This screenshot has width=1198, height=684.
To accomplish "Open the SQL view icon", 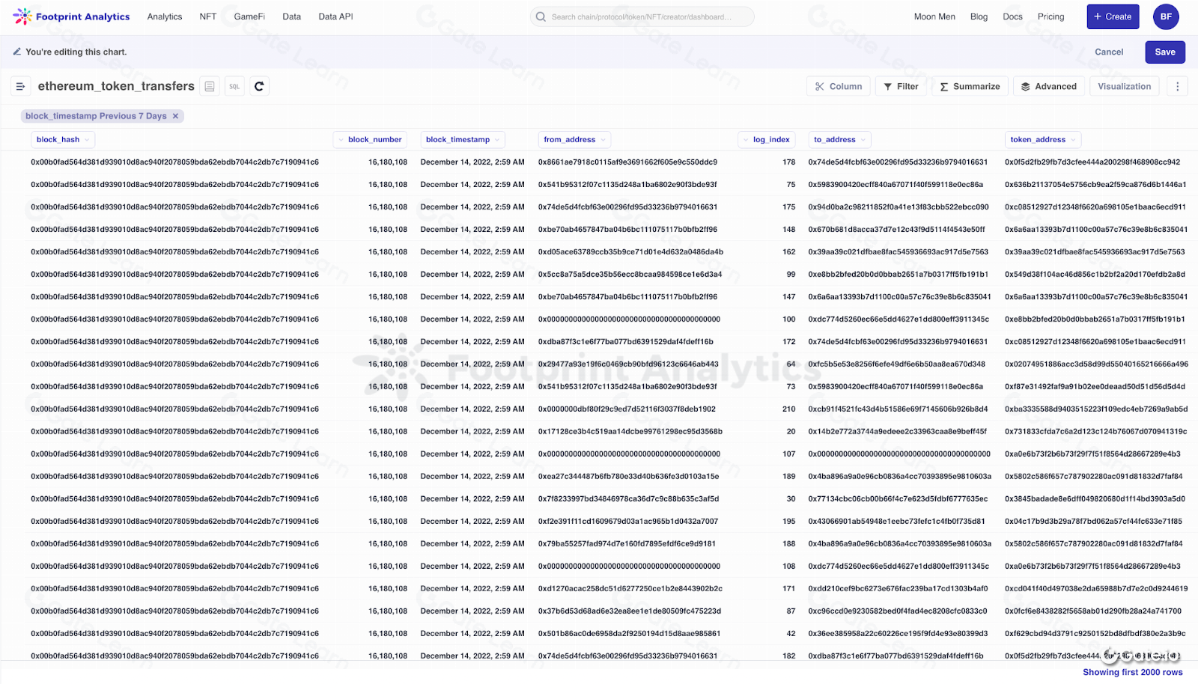I will pyautogui.click(x=234, y=87).
